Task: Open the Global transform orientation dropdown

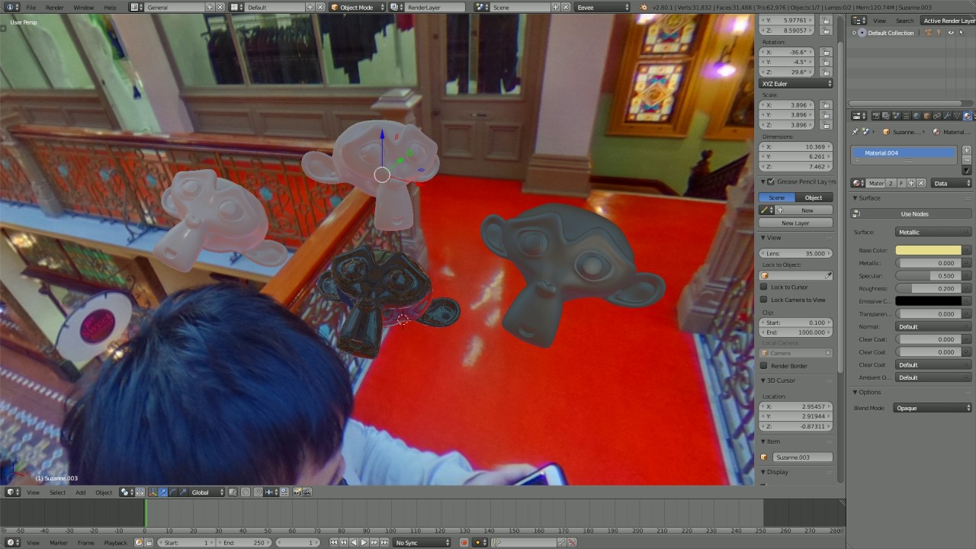Action: click(207, 493)
